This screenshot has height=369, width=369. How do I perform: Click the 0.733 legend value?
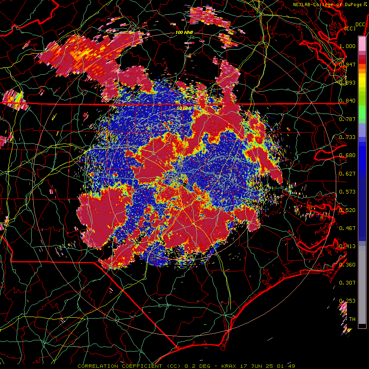click(x=347, y=137)
